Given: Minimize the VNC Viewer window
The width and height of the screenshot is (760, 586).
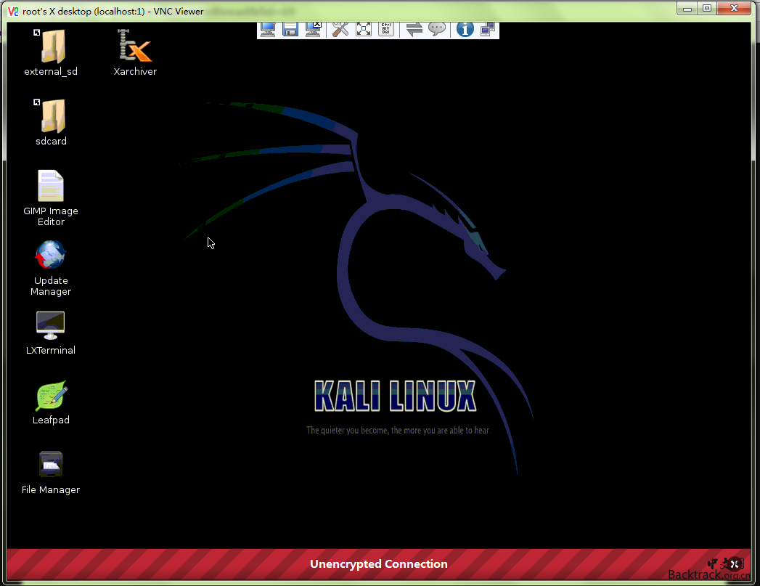Looking at the screenshot, I should [x=687, y=9].
